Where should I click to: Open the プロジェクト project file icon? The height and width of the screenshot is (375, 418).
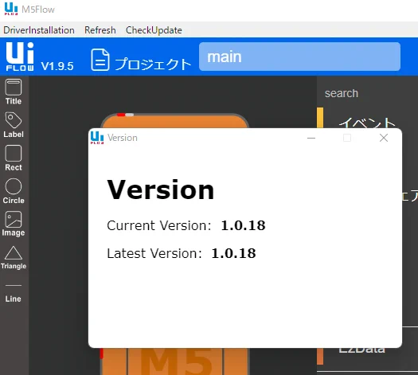click(100, 60)
